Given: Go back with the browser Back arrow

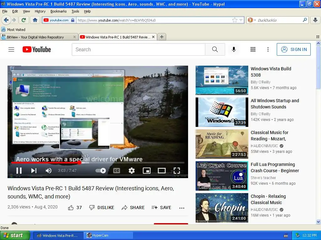Looking at the screenshot, I should coord(6,20).
